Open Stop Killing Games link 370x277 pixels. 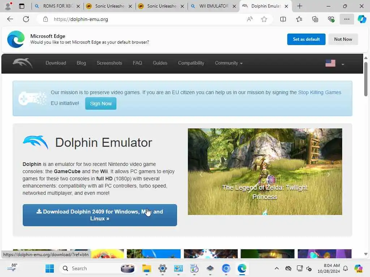[319, 92]
